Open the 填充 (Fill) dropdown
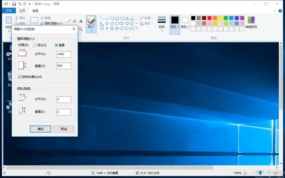Screen dimensions: 285x178 coord(146,23)
